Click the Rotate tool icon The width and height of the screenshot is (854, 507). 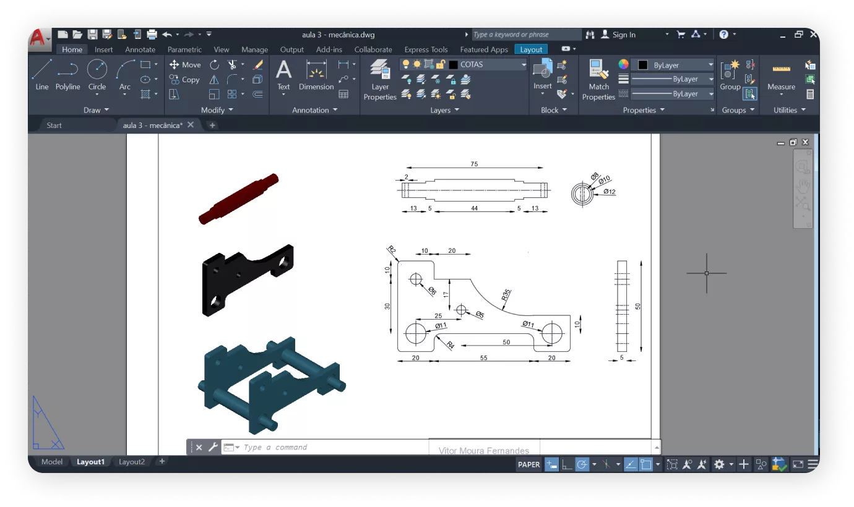coord(214,64)
